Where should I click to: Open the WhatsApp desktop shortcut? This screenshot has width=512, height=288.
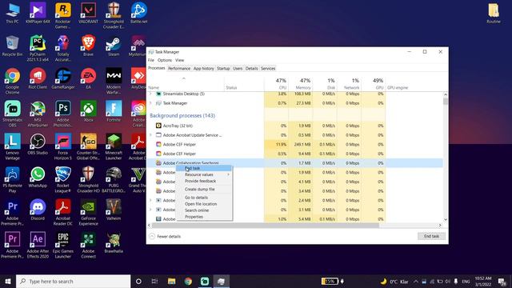click(x=38, y=177)
